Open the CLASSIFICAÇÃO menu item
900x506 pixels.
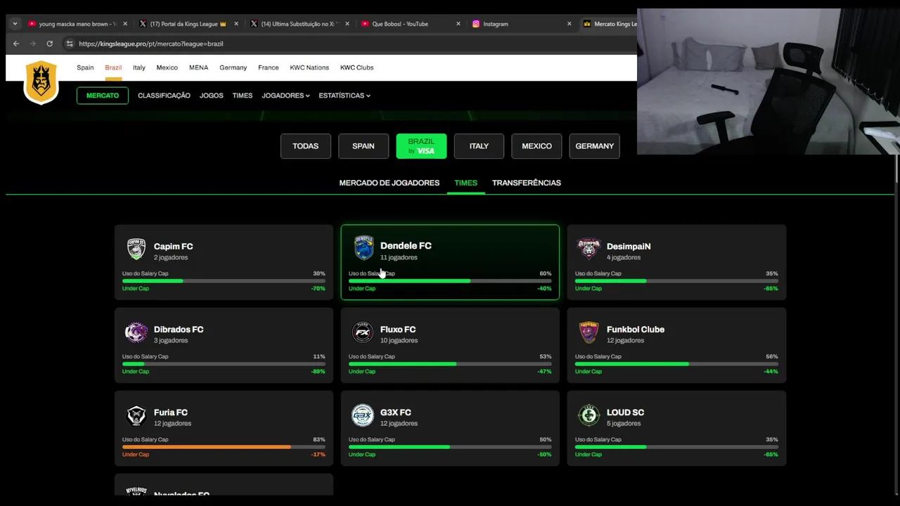(164, 96)
